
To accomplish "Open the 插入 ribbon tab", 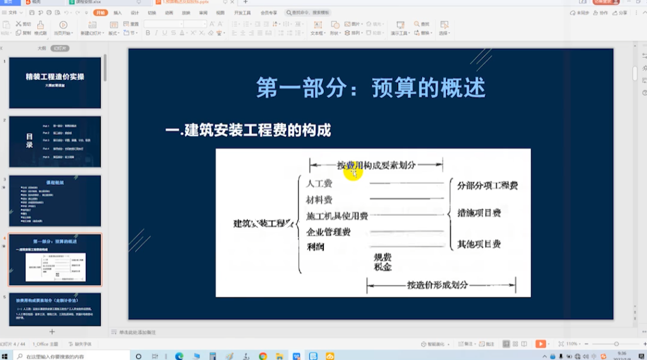I will [x=118, y=13].
